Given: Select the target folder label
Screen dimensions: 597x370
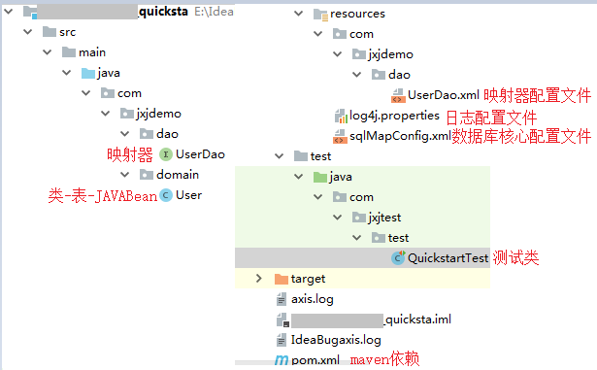Looking at the screenshot, I should pos(308,279).
